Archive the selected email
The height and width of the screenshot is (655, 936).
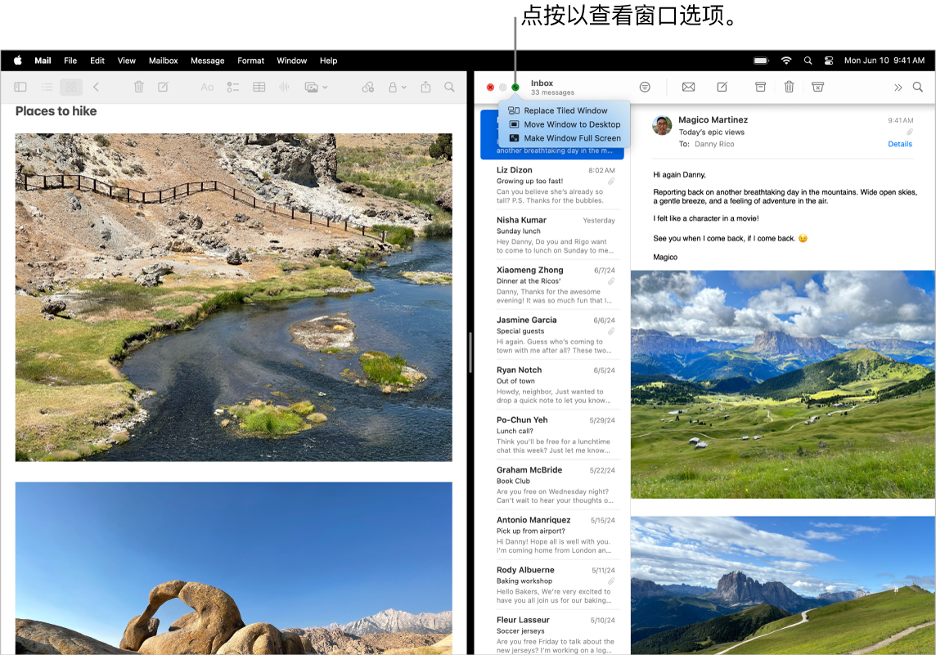click(760, 87)
